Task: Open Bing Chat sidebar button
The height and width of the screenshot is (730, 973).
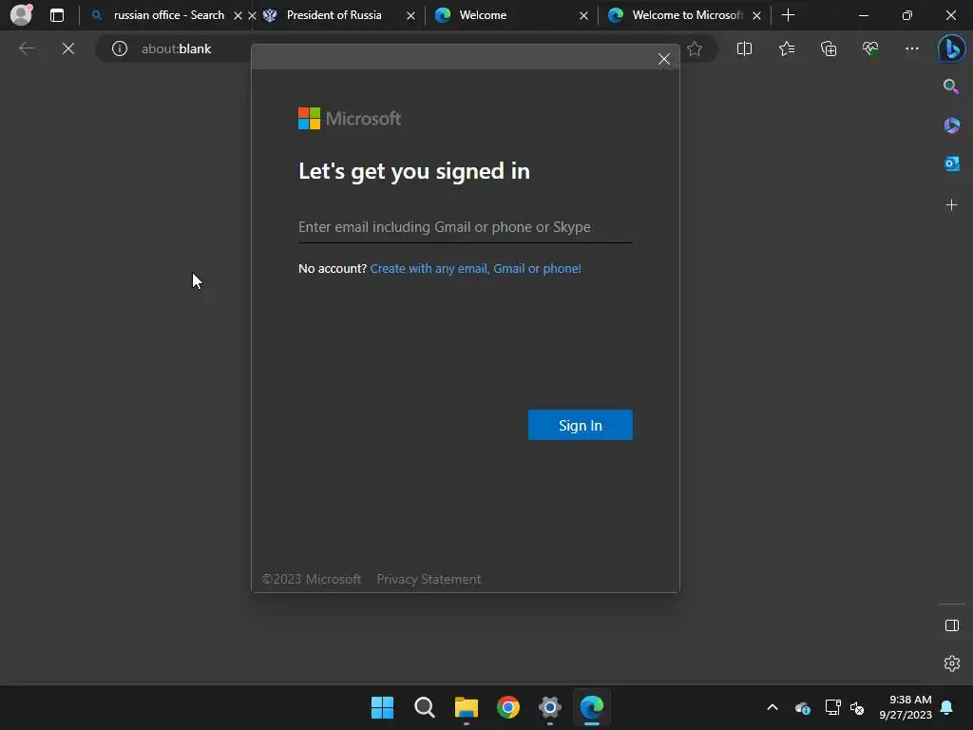Action: click(x=951, y=48)
